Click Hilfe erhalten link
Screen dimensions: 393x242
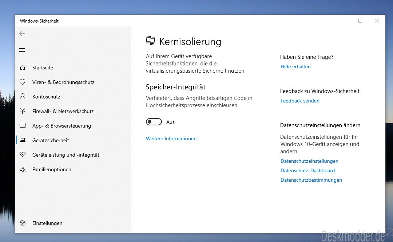click(x=295, y=66)
